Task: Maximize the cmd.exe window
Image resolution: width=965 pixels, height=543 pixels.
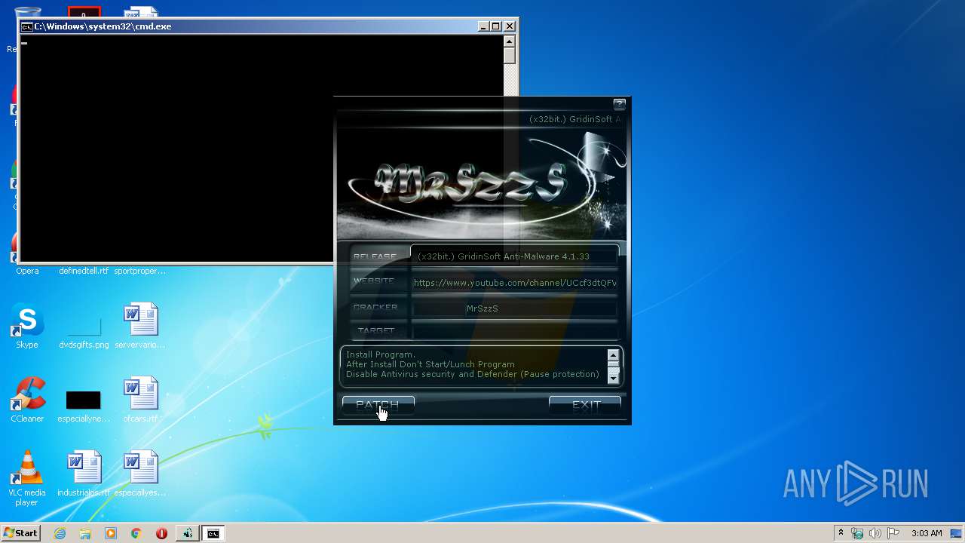Action: (496, 26)
